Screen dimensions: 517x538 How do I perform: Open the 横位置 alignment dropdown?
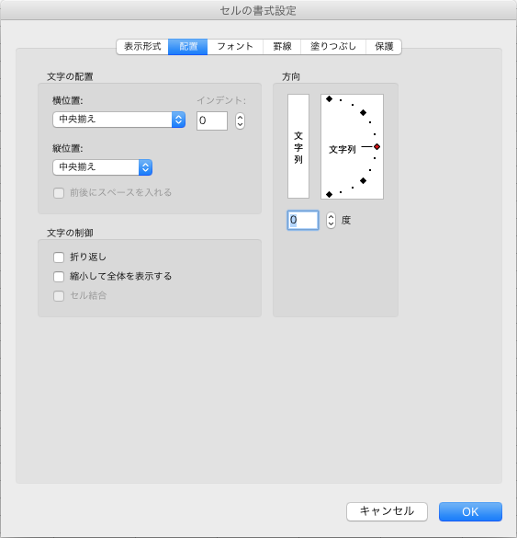click(119, 120)
